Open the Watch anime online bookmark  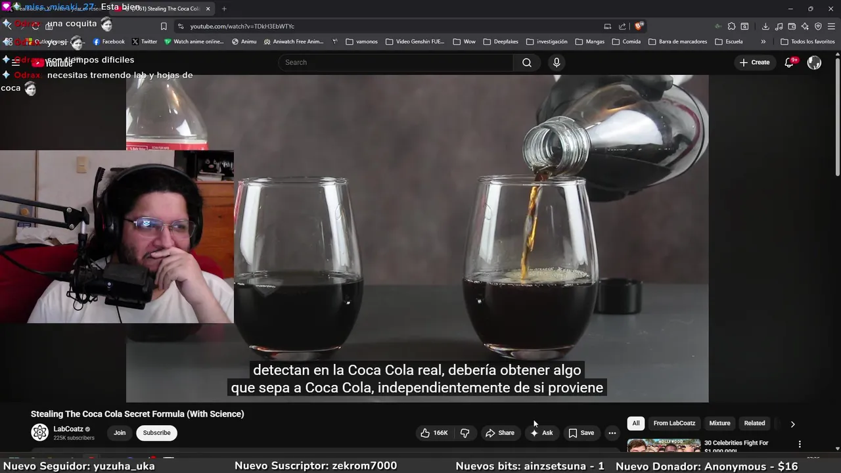(194, 41)
